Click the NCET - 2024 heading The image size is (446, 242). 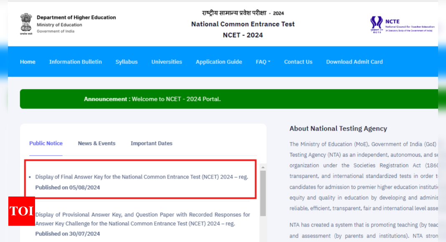(243, 35)
